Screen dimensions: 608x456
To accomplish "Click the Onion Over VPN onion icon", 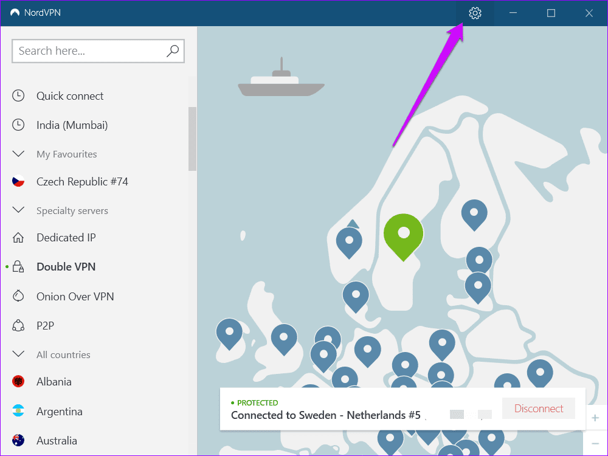I will click(x=18, y=296).
